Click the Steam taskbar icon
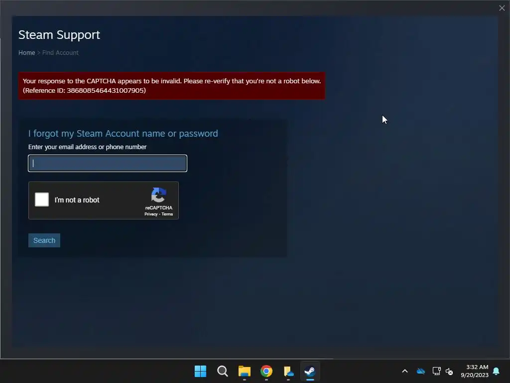510x383 pixels. click(x=310, y=371)
